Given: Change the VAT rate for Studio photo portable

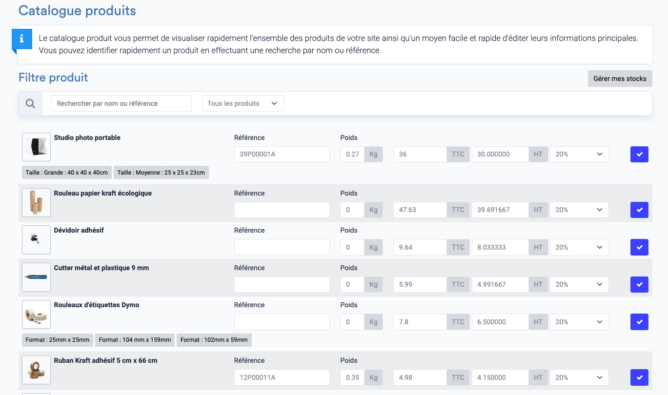Looking at the screenshot, I should click(x=579, y=154).
